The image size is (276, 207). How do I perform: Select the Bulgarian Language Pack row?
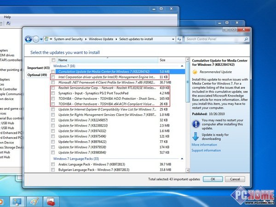click(x=117, y=170)
